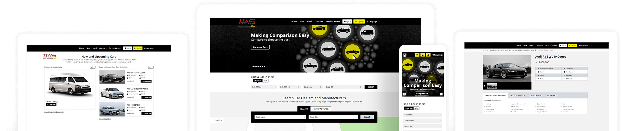Image resolution: width=622 pixels, height=131 pixels.
Task: Show the previous upcoming car with the left arrow
Action: [91, 67]
